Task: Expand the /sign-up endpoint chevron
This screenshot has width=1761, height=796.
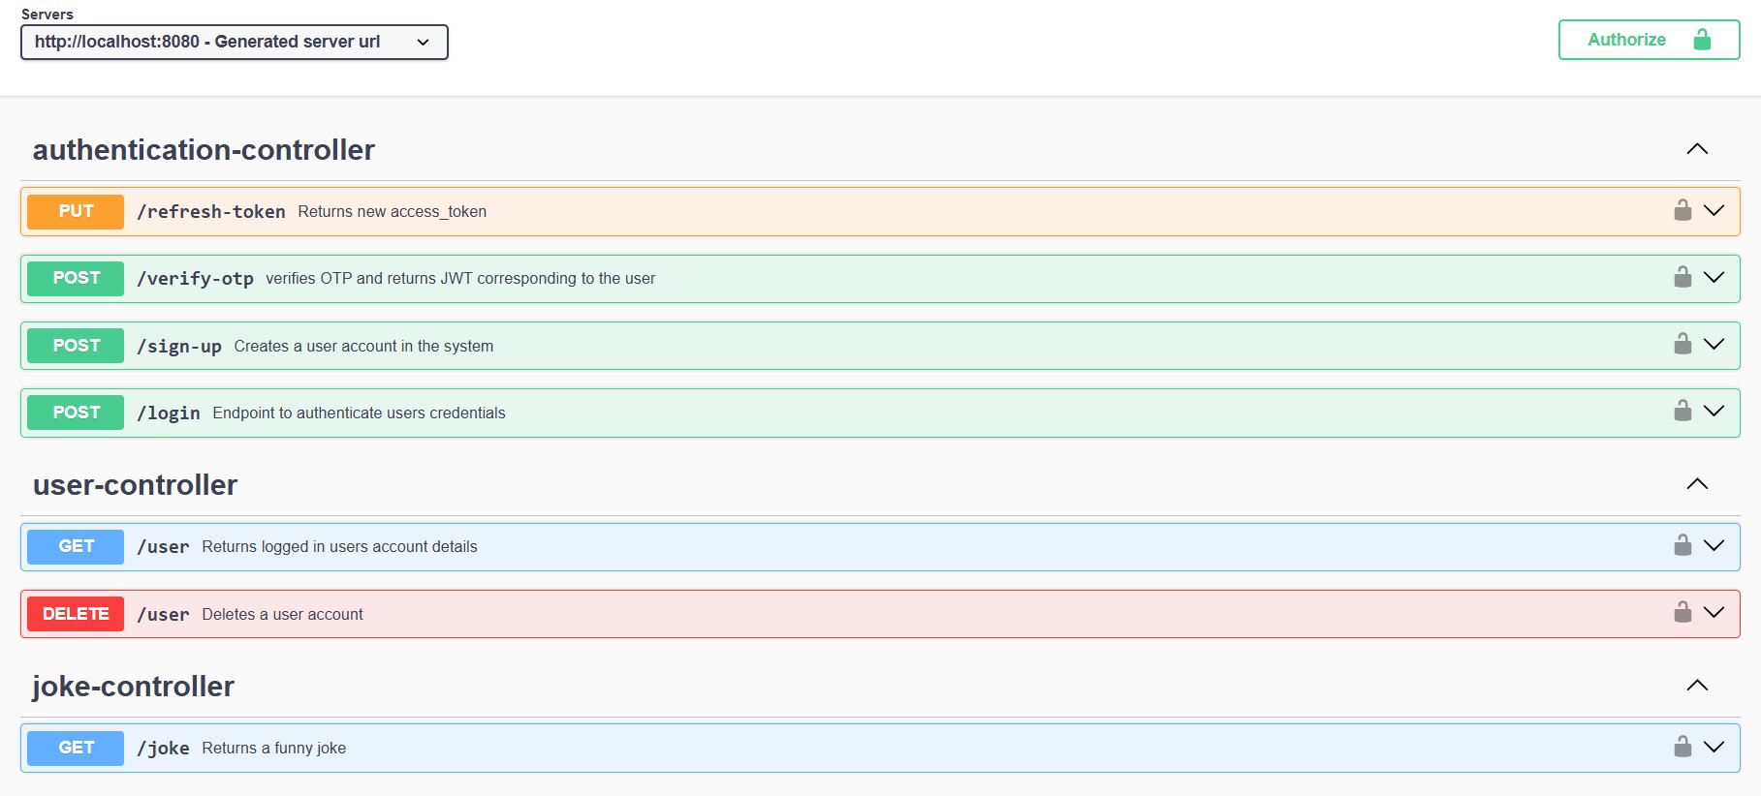Action: pos(1714,344)
